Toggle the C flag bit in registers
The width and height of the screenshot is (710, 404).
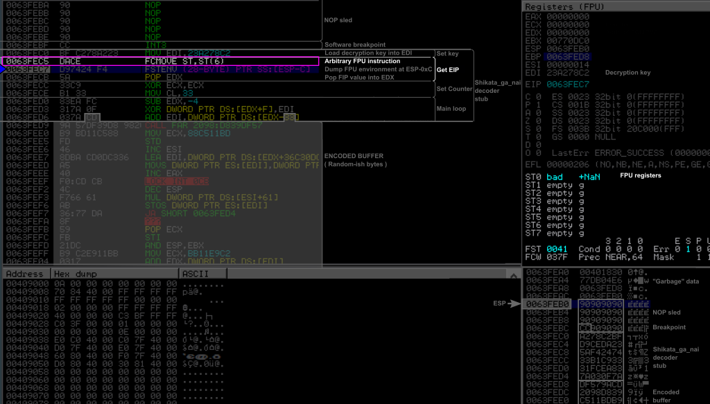pyautogui.click(x=538, y=96)
